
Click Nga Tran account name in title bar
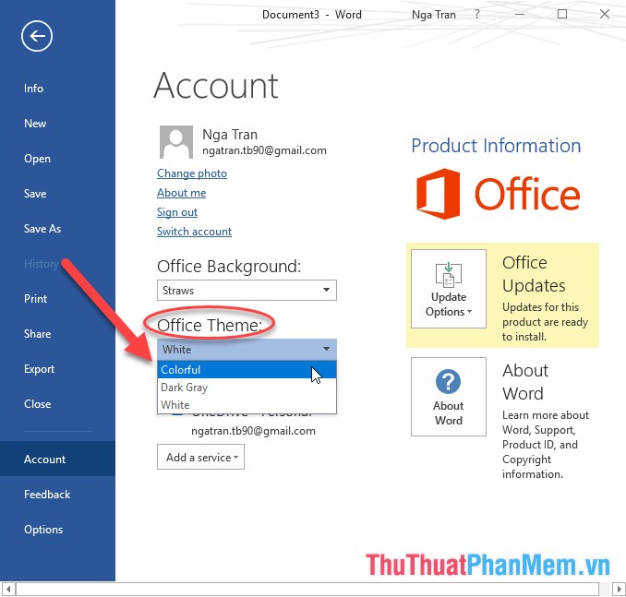(x=434, y=15)
